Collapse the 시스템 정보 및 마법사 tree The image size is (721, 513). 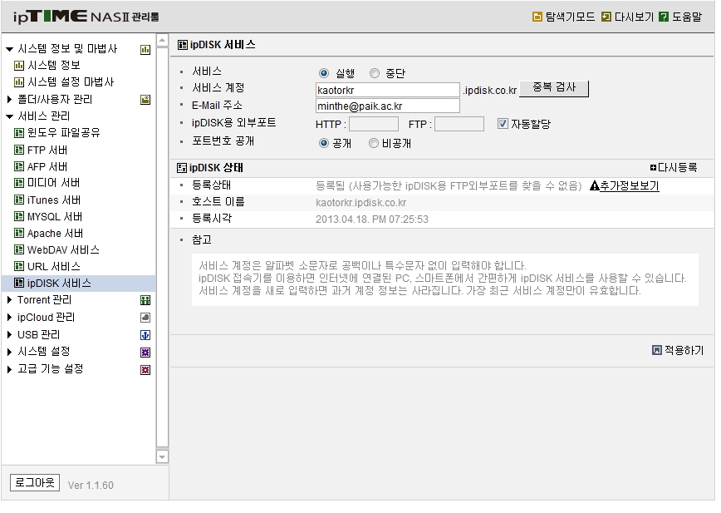pyautogui.click(x=9, y=49)
